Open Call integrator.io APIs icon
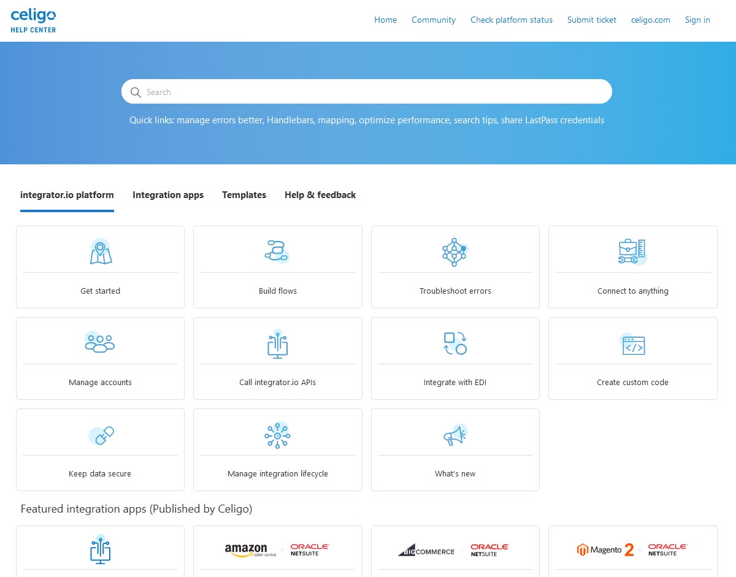This screenshot has width=736, height=577. point(277,343)
